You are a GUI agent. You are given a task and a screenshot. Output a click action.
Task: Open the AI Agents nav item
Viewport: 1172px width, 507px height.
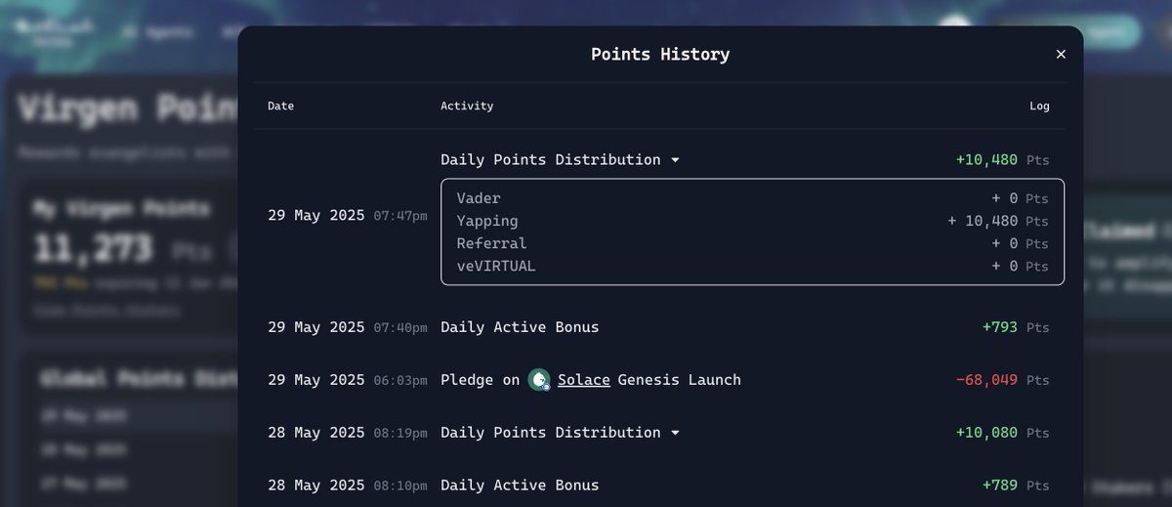click(157, 31)
